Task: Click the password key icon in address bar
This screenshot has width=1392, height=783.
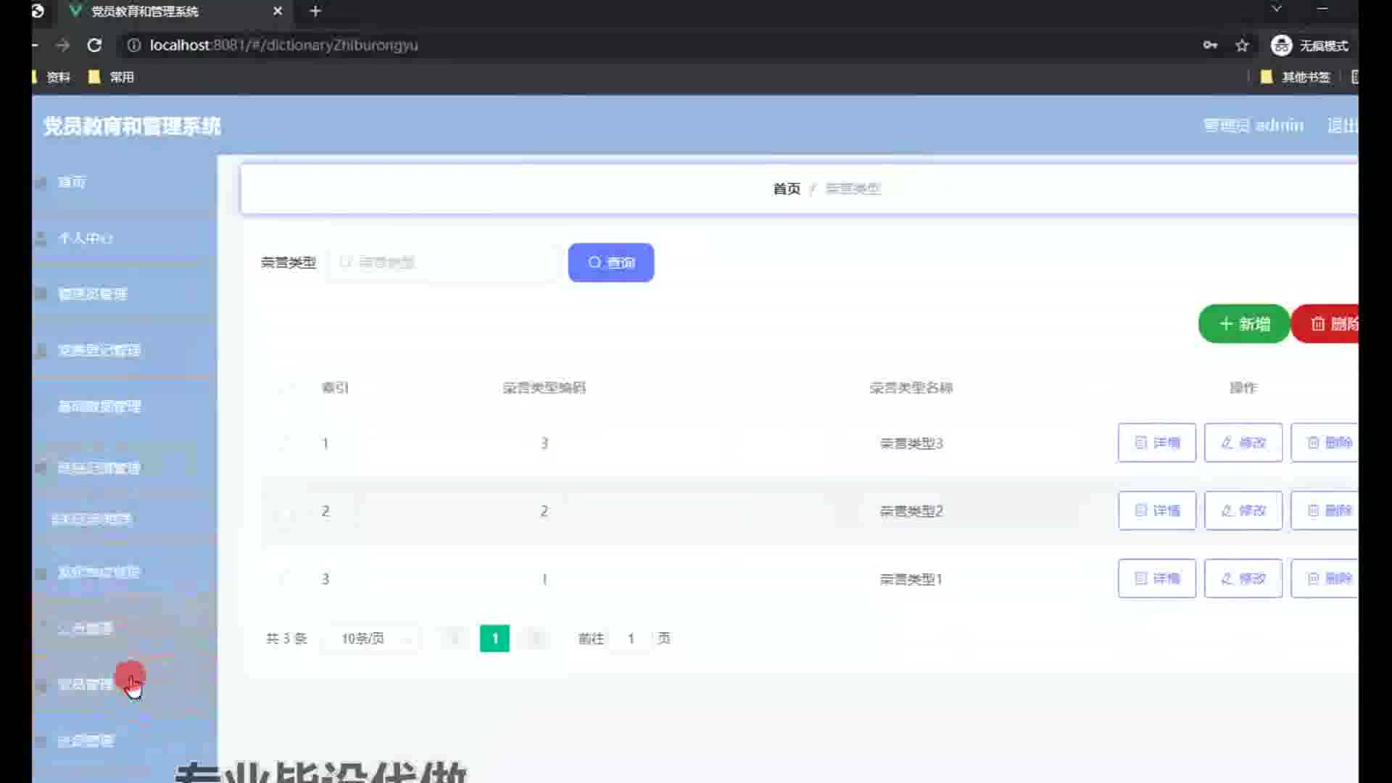Action: coord(1210,45)
